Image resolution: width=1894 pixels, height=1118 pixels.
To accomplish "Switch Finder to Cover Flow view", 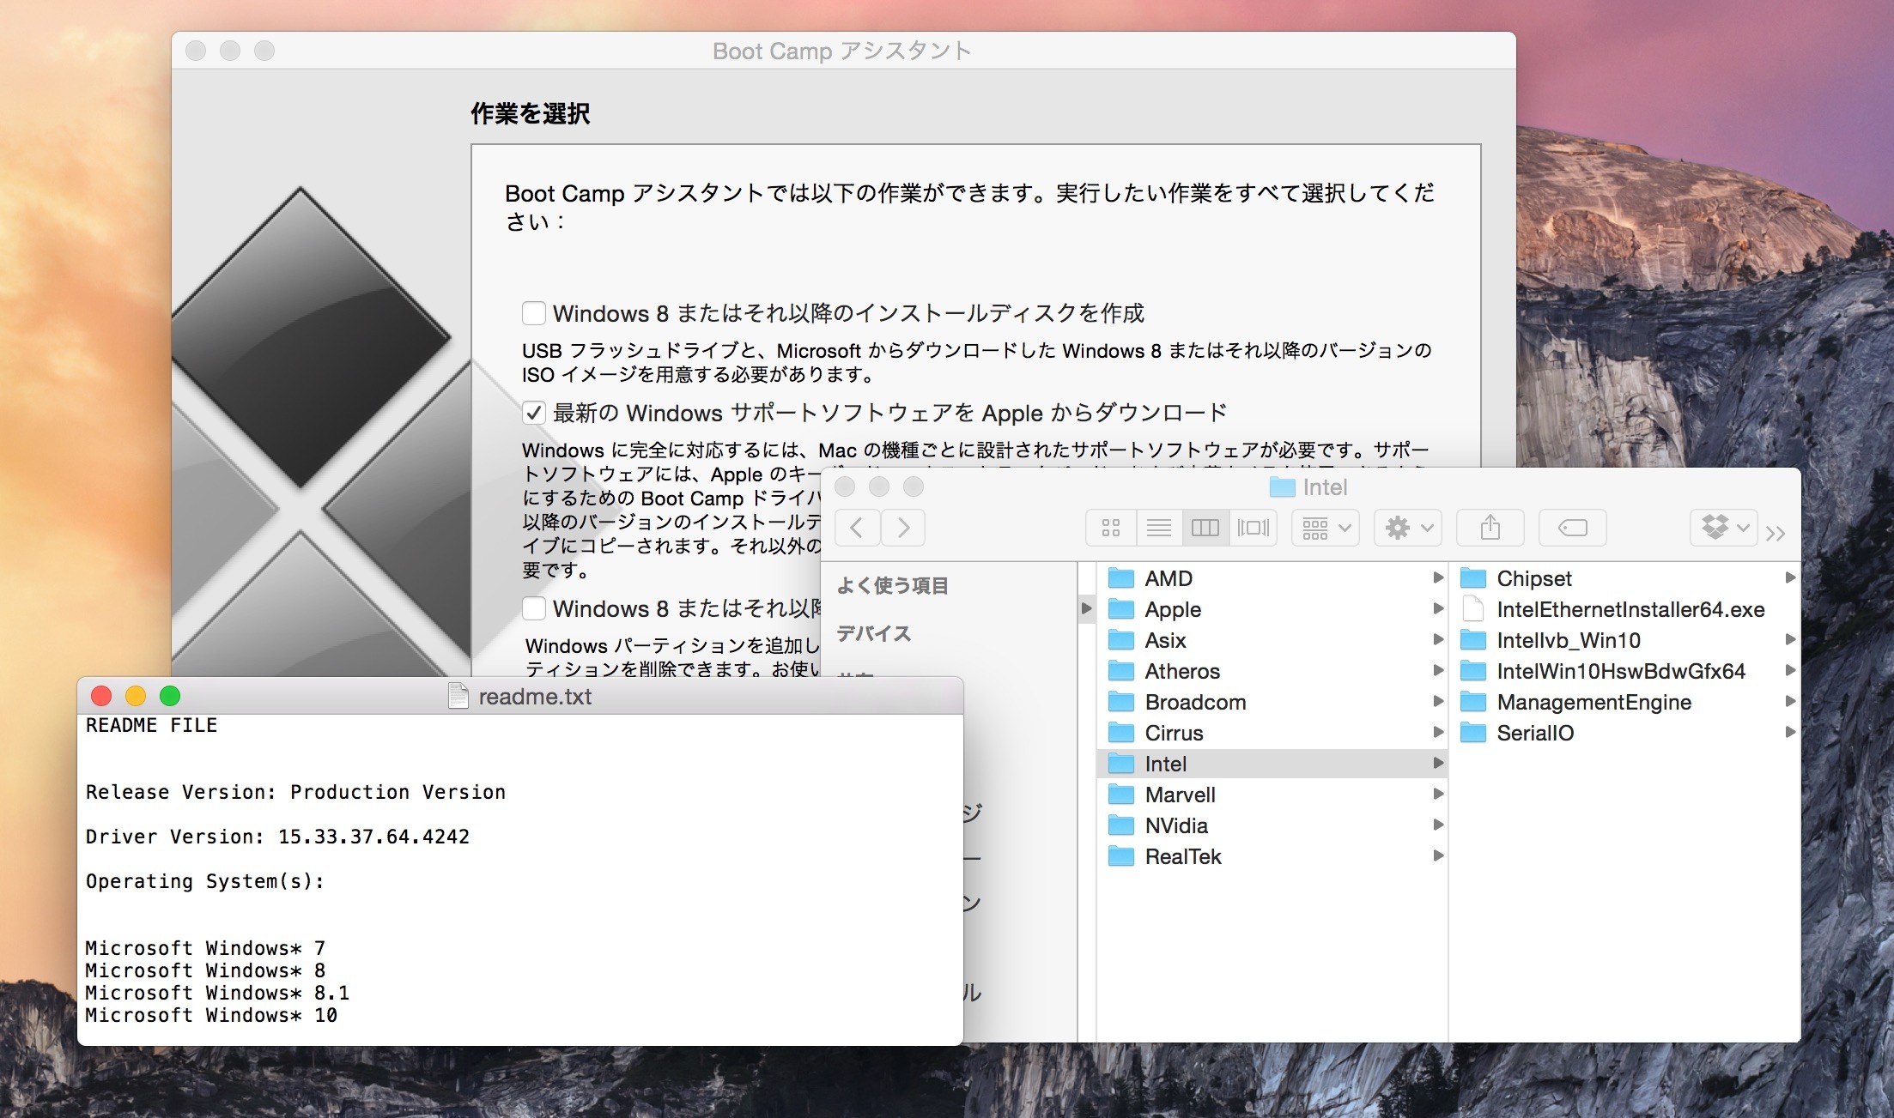I will coord(1253,528).
